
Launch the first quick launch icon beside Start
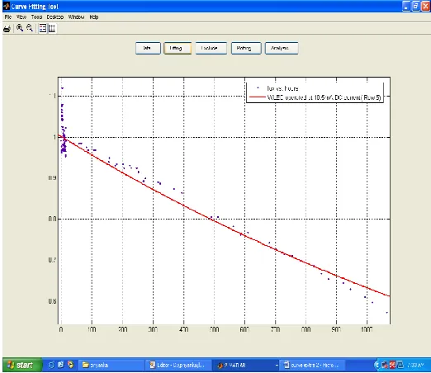pyautogui.click(x=51, y=365)
